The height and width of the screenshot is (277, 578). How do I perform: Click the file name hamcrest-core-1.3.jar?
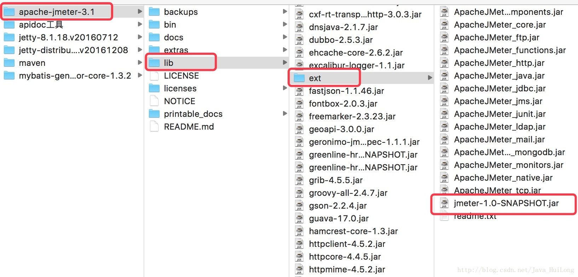click(x=353, y=231)
